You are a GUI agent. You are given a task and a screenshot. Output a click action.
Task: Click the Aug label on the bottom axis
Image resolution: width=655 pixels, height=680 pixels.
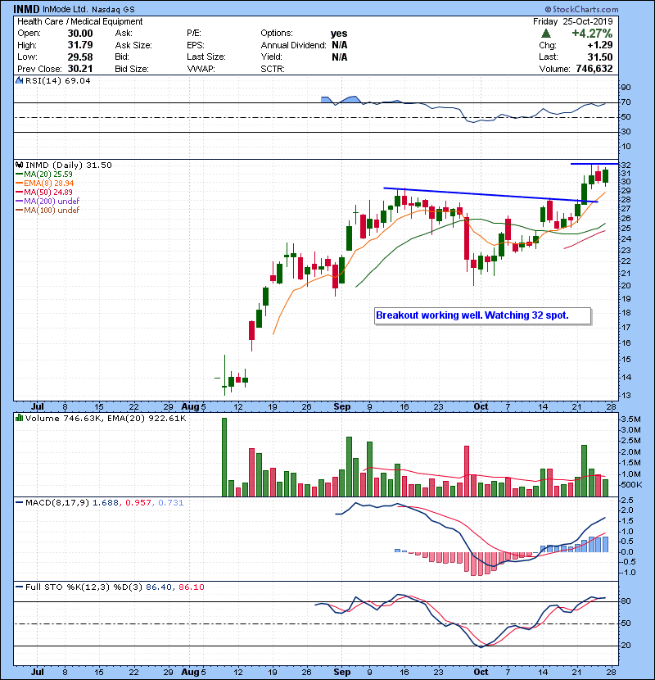click(190, 672)
